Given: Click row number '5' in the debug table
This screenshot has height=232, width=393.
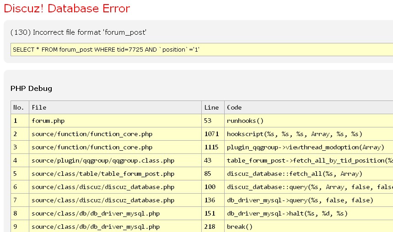Looking at the screenshot, I should point(20,174).
